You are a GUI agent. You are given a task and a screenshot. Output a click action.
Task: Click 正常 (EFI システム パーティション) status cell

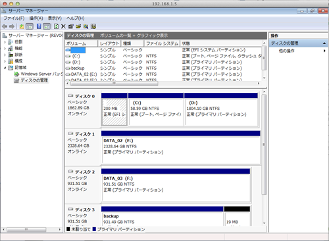tap(214, 50)
